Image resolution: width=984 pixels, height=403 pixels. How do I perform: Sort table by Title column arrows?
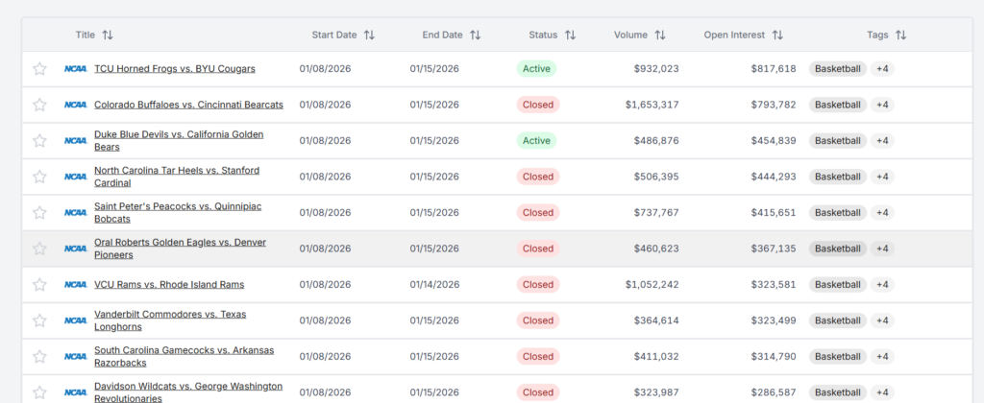(x=108, y=36)
